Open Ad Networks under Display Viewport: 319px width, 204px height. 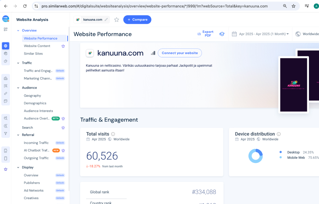point(34,191)
